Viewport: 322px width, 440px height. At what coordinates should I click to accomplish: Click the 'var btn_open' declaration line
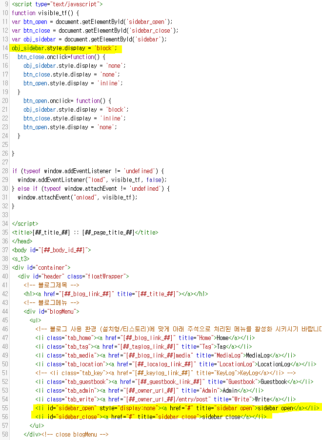pos(92,21)
